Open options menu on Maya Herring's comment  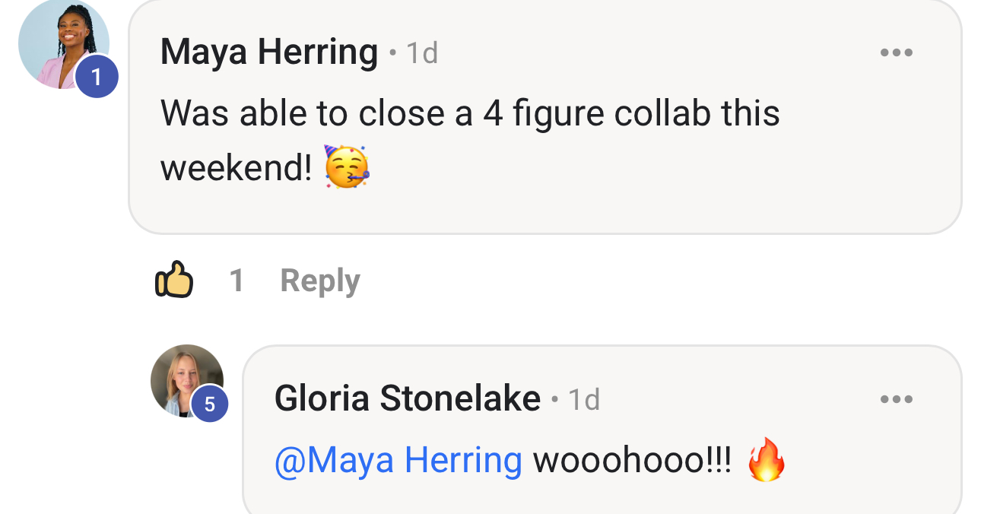[896, 53]
